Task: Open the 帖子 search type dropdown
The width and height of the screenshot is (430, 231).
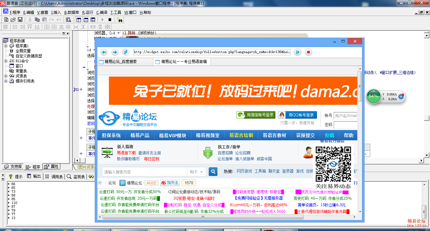Action: [x=197, y=172]
